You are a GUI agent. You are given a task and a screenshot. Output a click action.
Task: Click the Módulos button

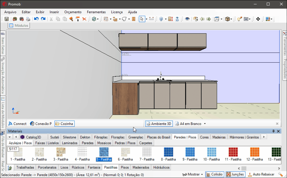click(x=19, y=26)
